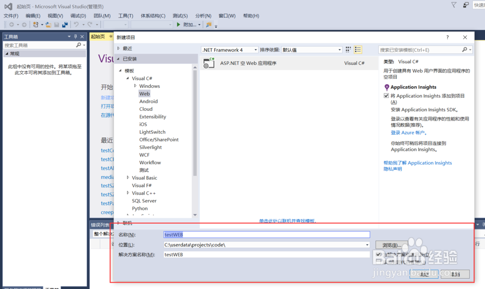
Task: Click the Save All toolbar icon
Action: (65, 25)
